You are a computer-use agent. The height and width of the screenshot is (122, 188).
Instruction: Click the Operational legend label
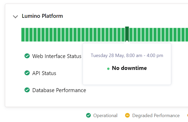click(x=105, y=115)
